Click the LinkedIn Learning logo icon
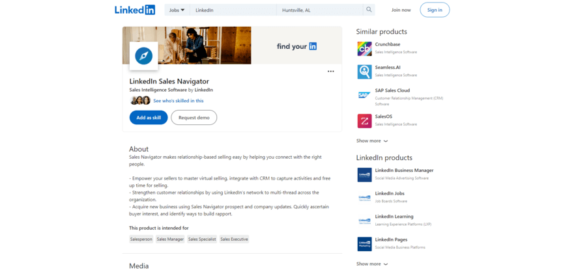 (364, 221)
